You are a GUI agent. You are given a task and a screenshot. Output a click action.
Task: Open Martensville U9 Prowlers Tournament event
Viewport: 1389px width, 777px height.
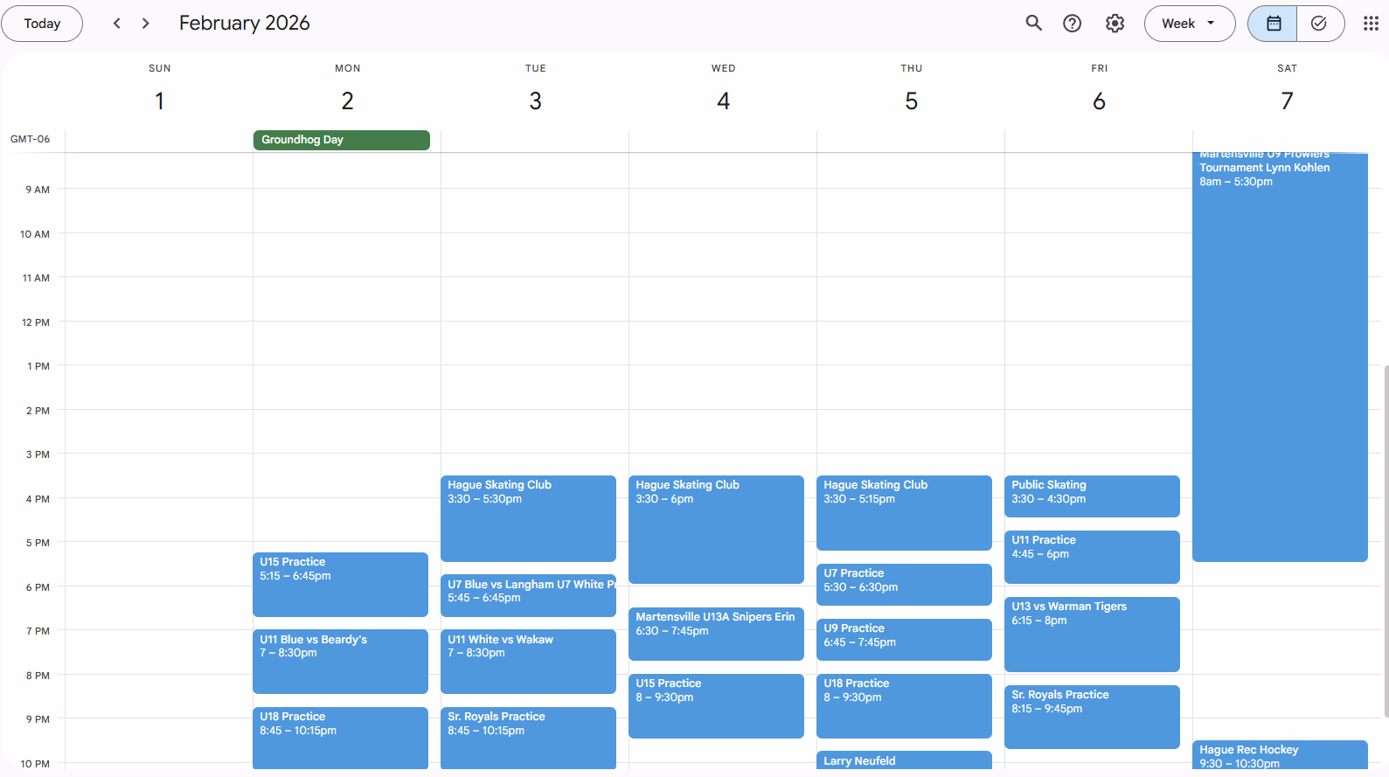[1280, 350]
